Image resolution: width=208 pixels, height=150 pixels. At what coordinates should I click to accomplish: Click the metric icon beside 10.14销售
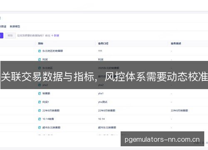click(40, 119)
